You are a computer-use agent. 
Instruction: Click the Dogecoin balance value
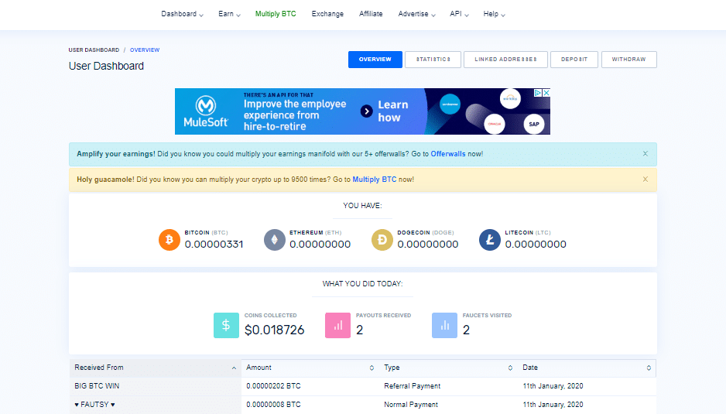coord(428,244)
